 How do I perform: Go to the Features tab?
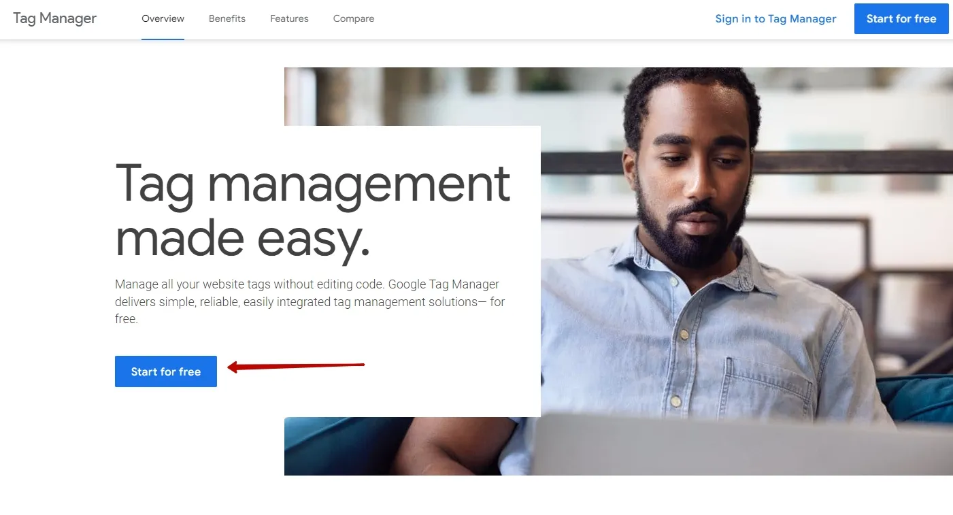pos(289,18)
